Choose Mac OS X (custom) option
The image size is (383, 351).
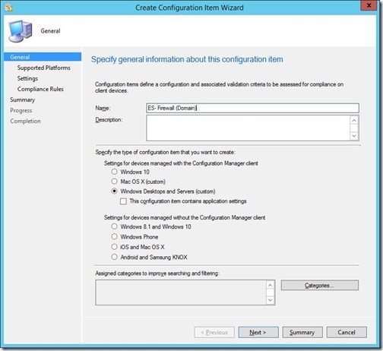pyautogui.click(x=114, y=182)
